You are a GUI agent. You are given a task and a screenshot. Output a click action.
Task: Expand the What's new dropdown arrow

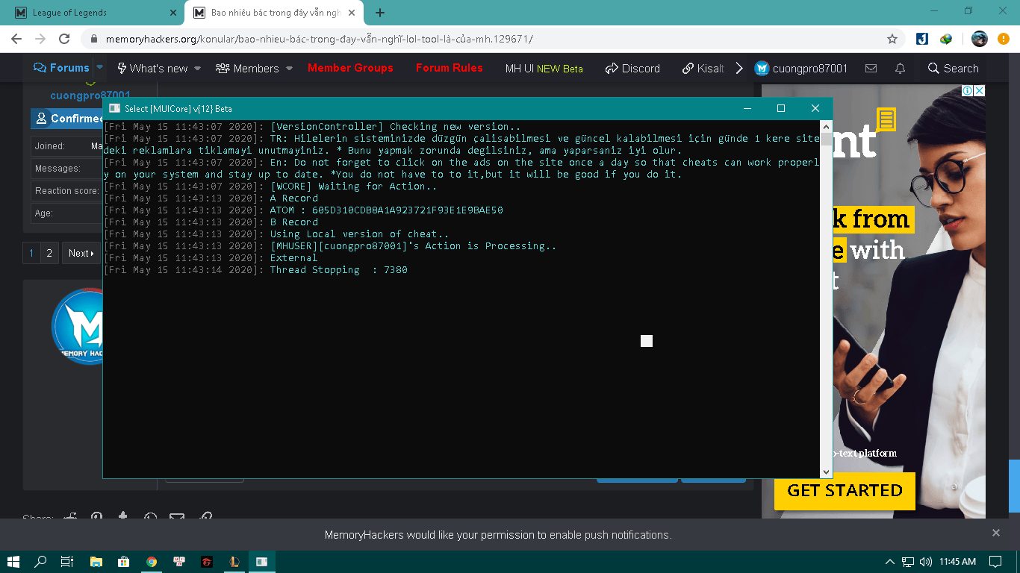tap(197, 69)
